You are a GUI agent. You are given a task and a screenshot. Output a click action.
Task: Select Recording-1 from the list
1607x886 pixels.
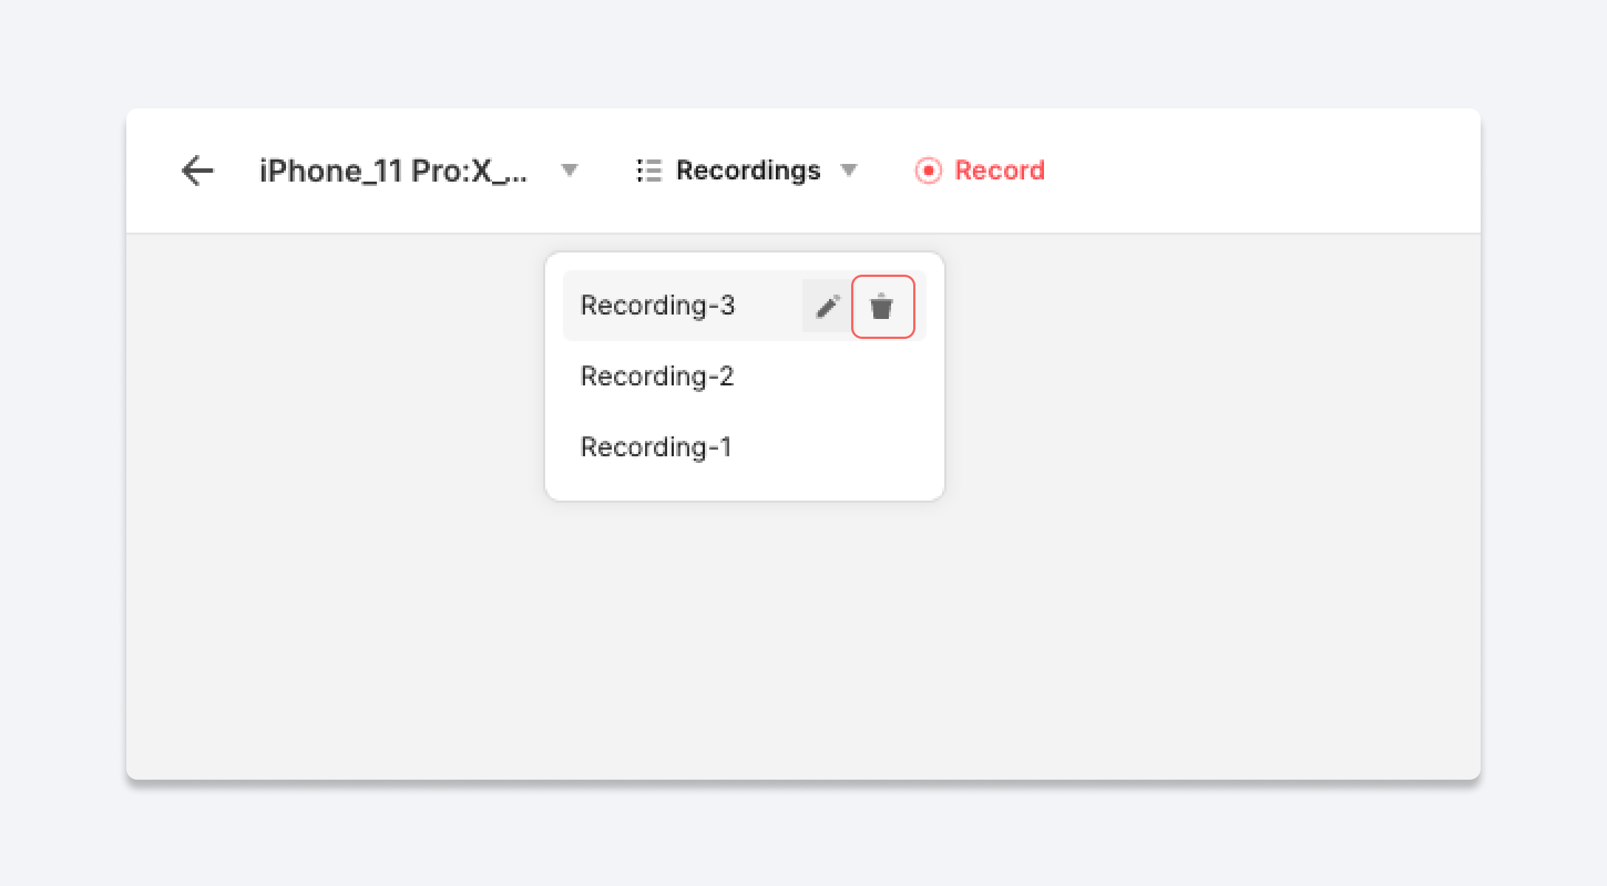(x=655, y=447)
